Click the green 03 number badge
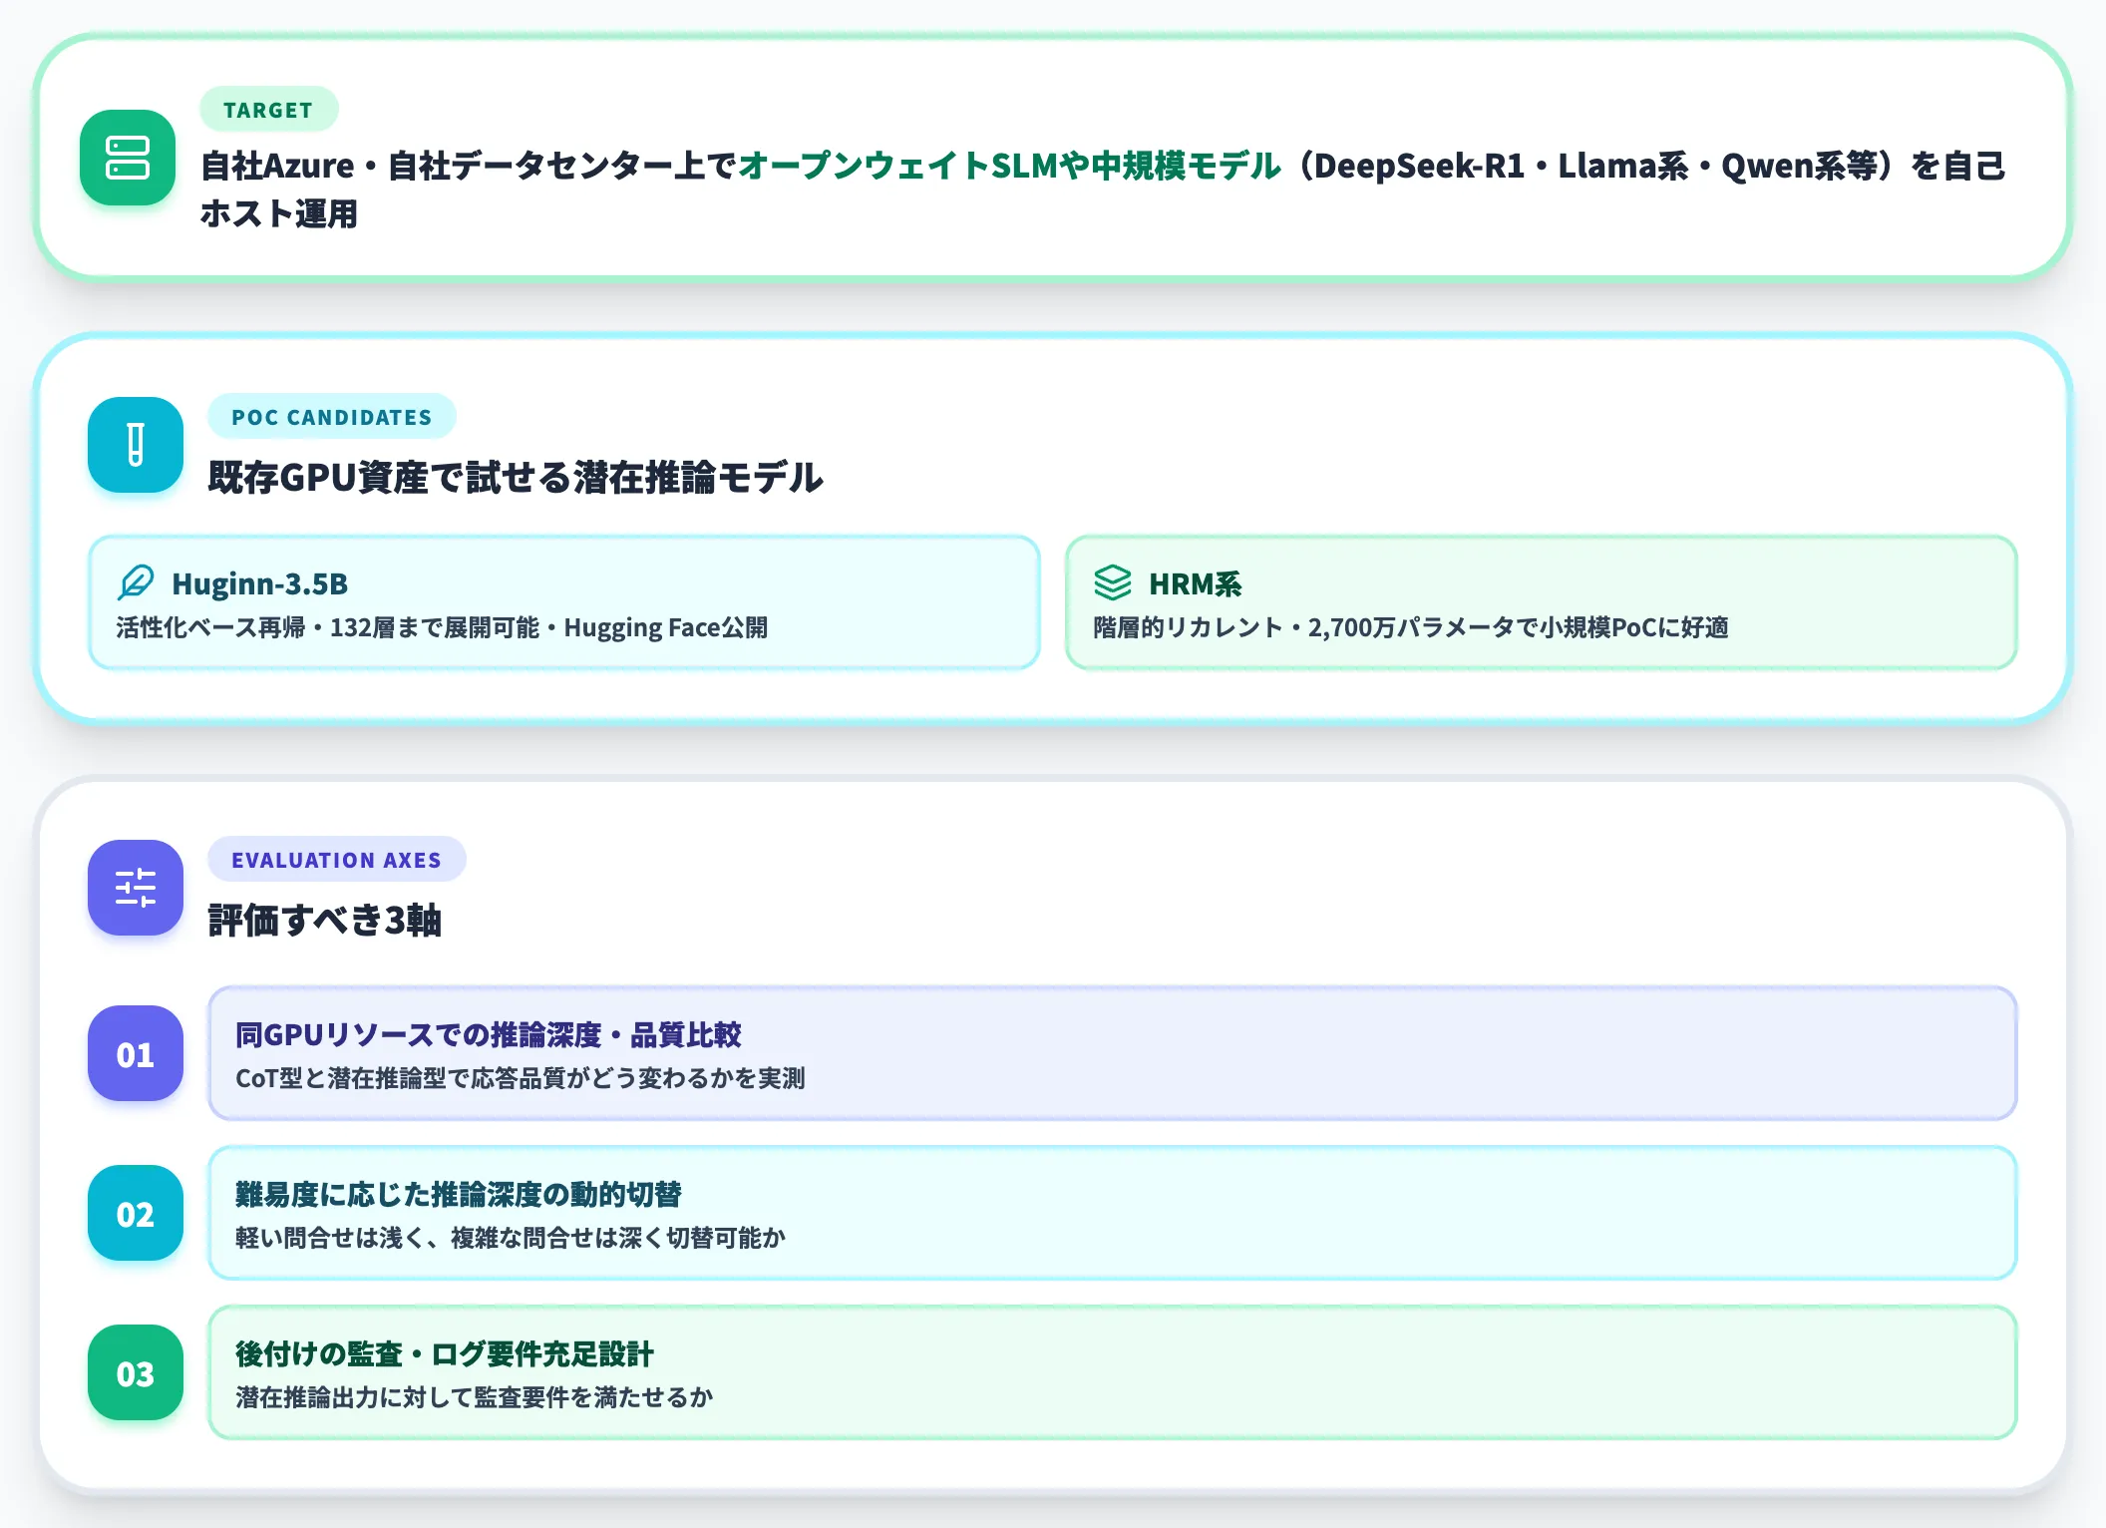2106x1528 pixels. pyautogui.click(x=136, y=1372)
